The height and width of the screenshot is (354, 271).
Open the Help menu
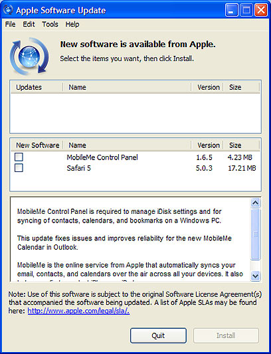click(x=72, y=24)
